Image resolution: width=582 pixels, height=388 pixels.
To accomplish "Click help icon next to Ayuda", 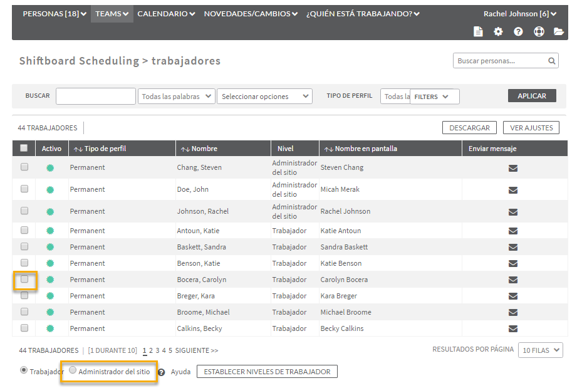I will click(x=162, y=372).
